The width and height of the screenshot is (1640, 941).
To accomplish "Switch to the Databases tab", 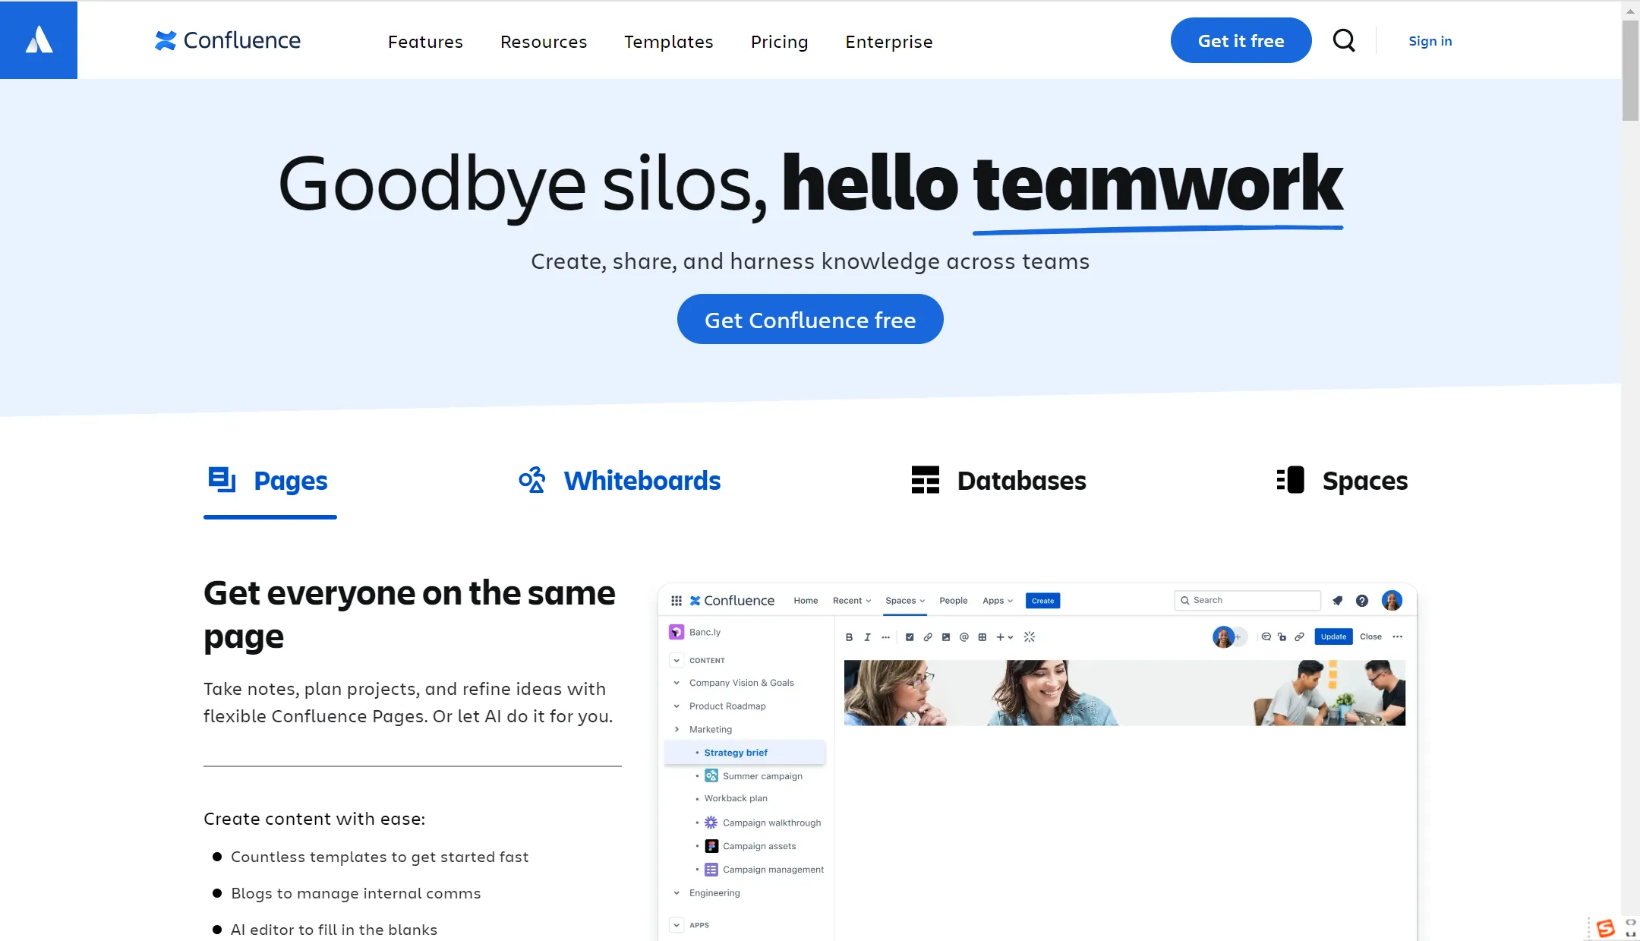I will 998,481.
